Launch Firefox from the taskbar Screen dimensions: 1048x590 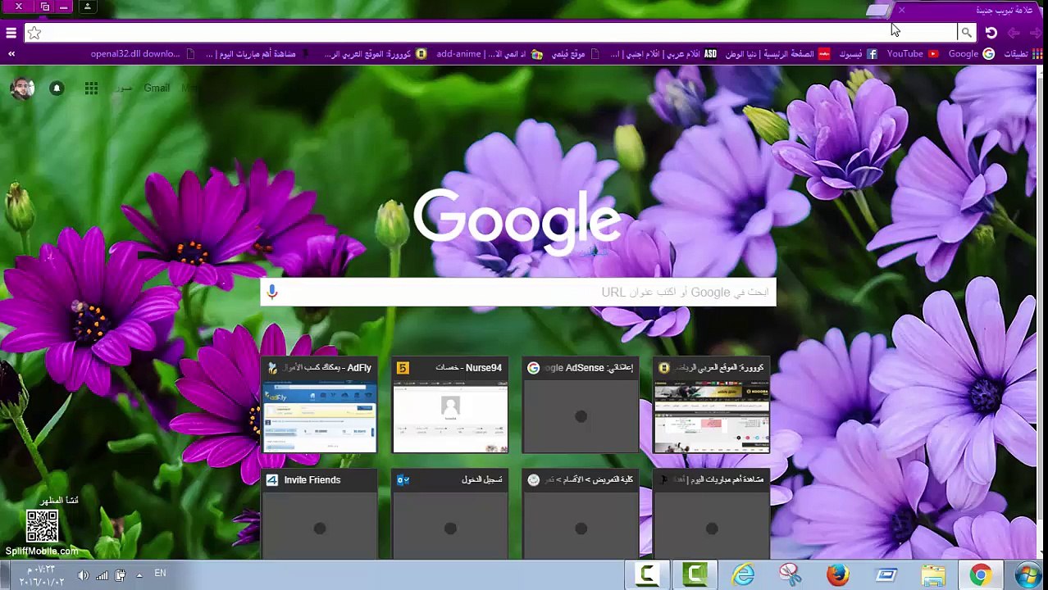pos(837,574)
